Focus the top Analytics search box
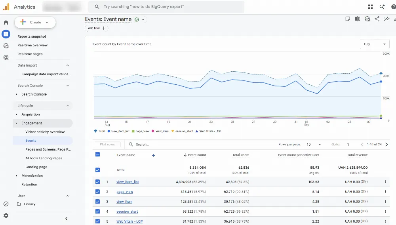 tap(166, 7)
